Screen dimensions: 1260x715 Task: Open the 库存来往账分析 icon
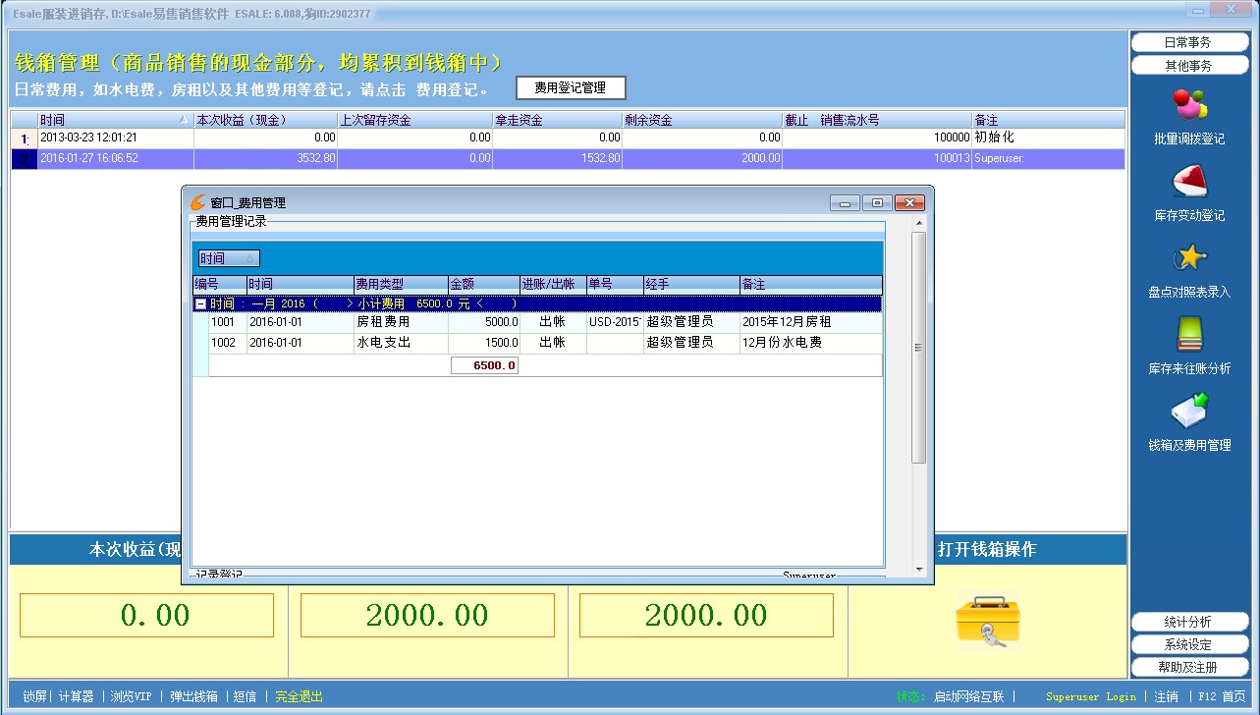pos(1189,335)
